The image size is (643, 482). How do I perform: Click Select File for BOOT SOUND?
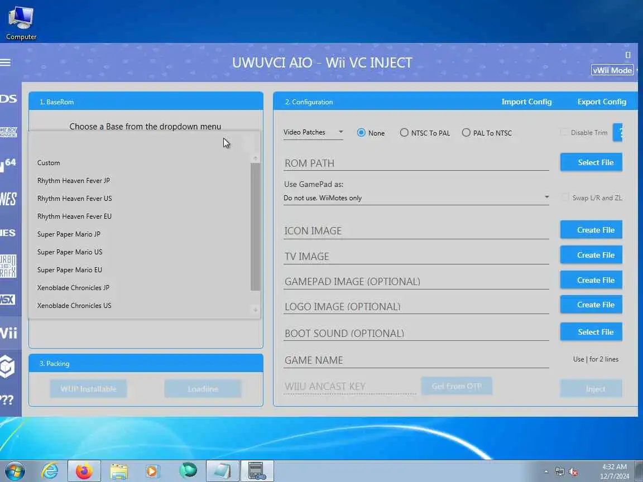(x=591, y=332)
